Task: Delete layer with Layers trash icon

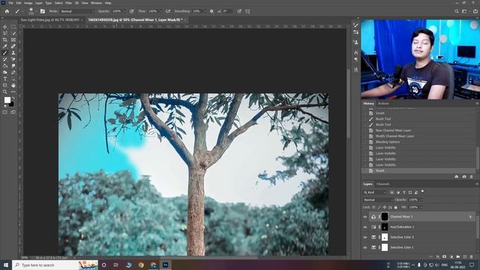Action: (472, 256)
